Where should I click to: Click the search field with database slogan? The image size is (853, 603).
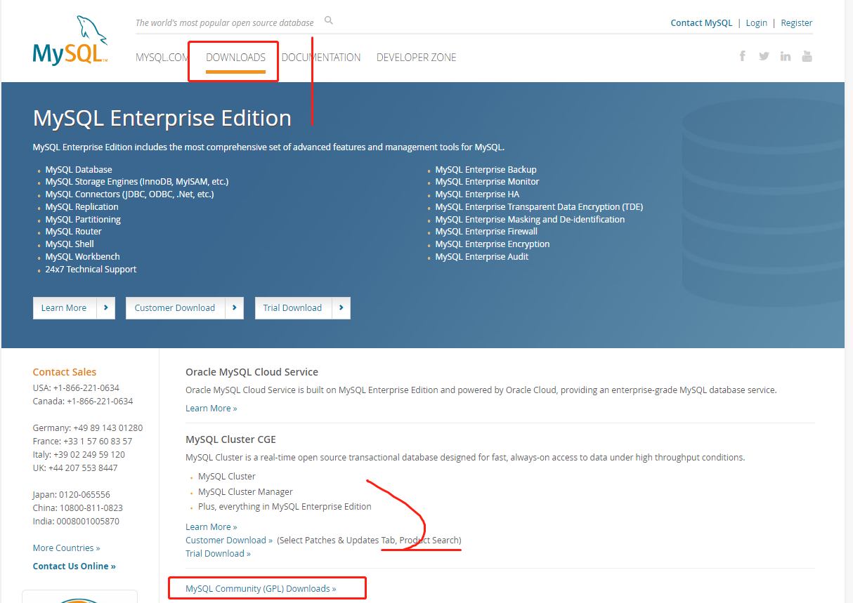click(x=225, y=22)
